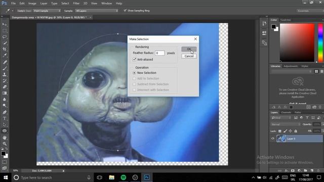Image resolution: width=324 pixels, height=182 pixels.
Task: Select the Eraser tool
Action: [x=5, y=87]
